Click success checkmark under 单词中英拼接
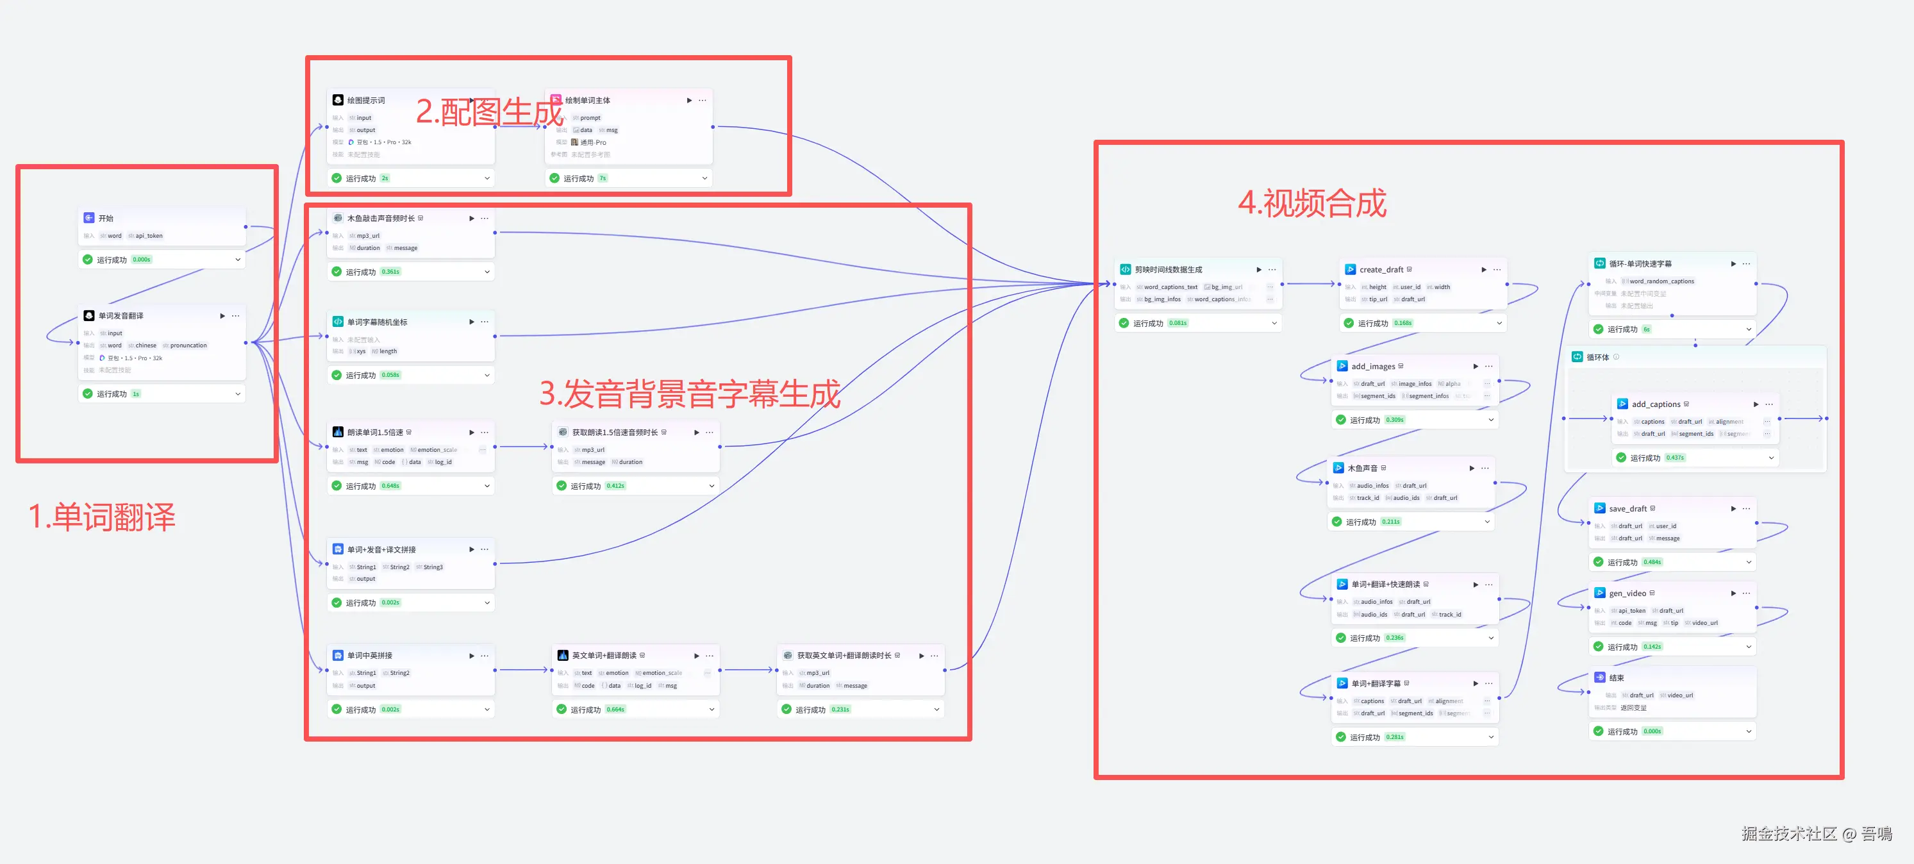This screenshot has width=1914, height=864. coord(337,710)
